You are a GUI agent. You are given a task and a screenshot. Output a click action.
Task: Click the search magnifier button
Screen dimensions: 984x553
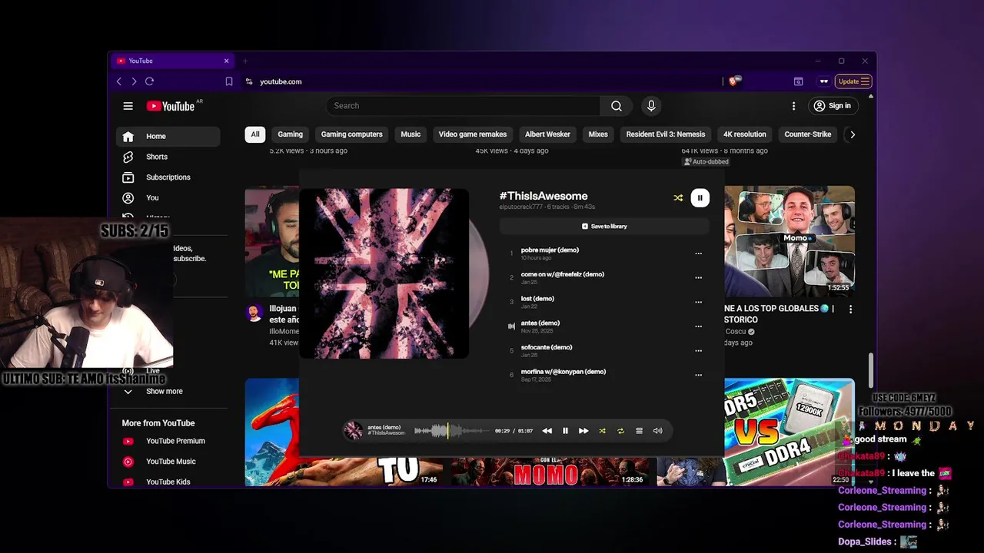[x=617, y=106]
